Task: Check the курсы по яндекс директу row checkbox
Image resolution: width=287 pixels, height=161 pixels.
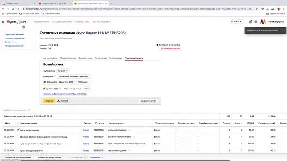Action: click(18, 151)
